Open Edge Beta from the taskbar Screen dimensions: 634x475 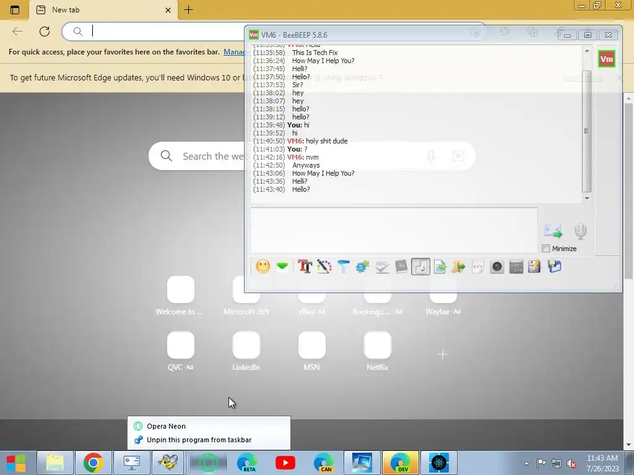(247, 463)
